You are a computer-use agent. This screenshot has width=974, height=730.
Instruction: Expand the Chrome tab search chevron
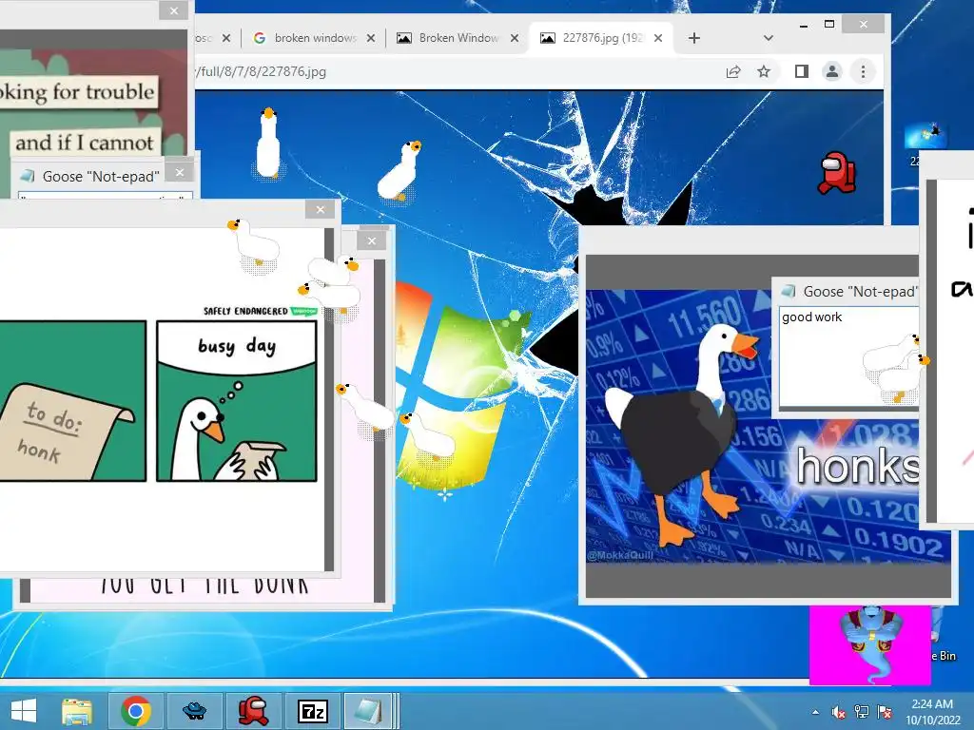click(769, 38)
